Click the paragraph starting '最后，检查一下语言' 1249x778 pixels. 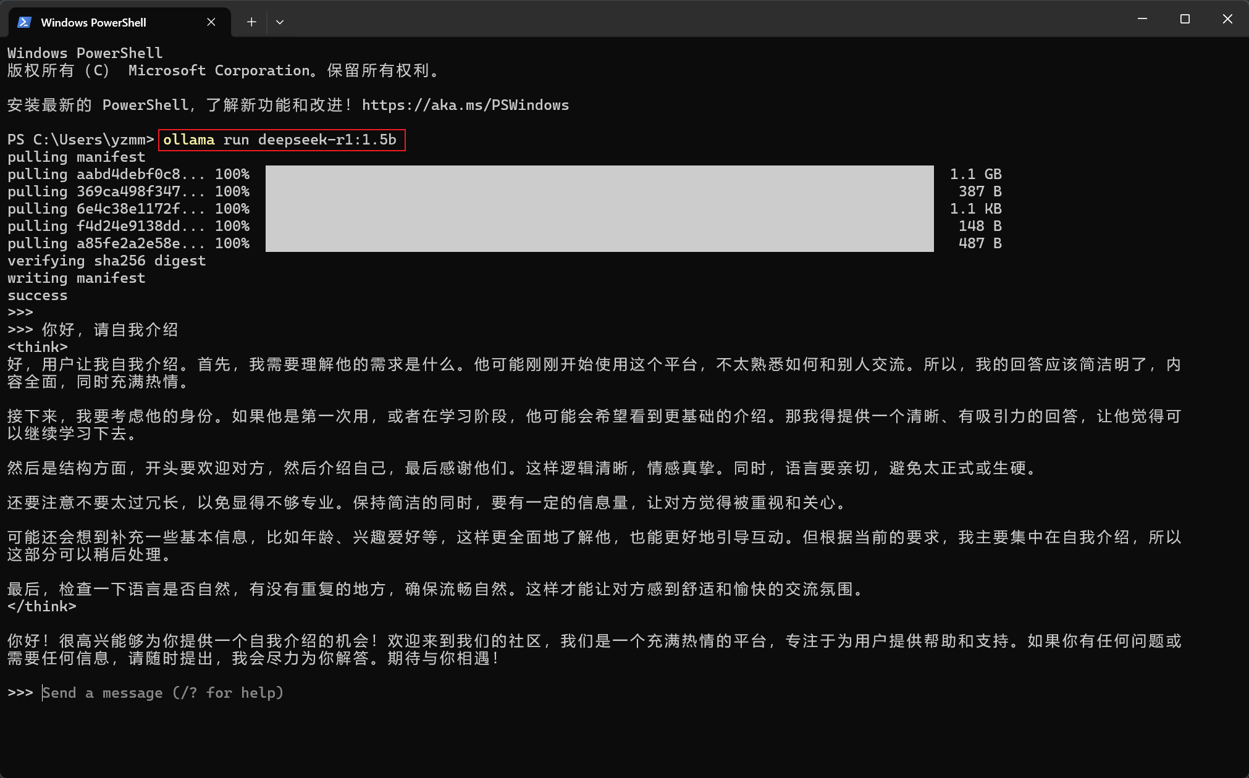click(x=437, y=589)
